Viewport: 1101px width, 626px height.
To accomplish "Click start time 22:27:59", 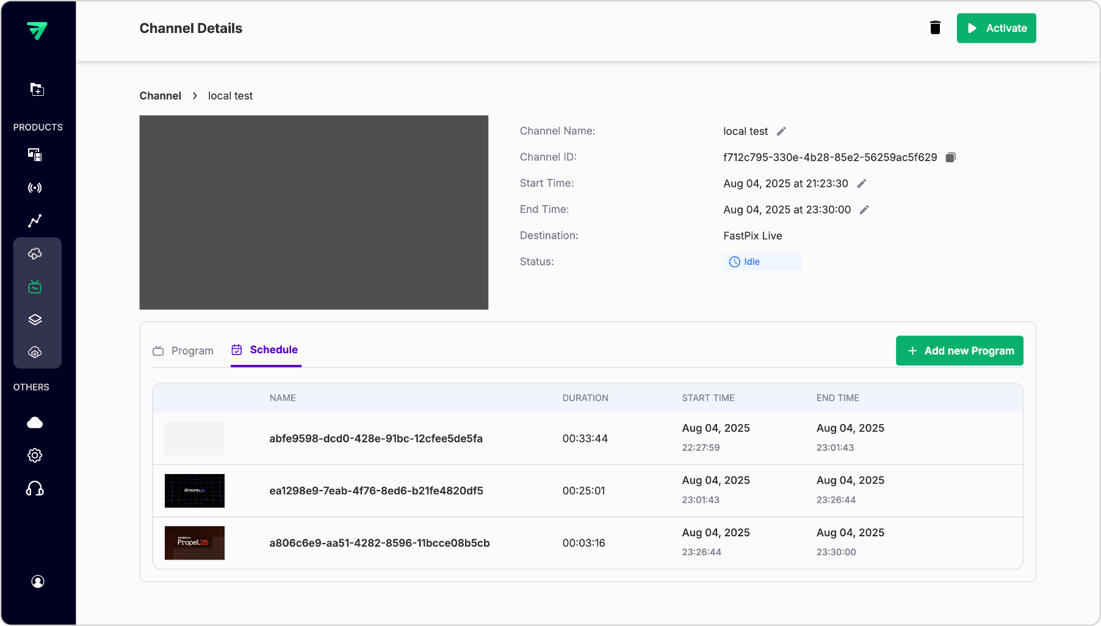I will coord(701,448).
